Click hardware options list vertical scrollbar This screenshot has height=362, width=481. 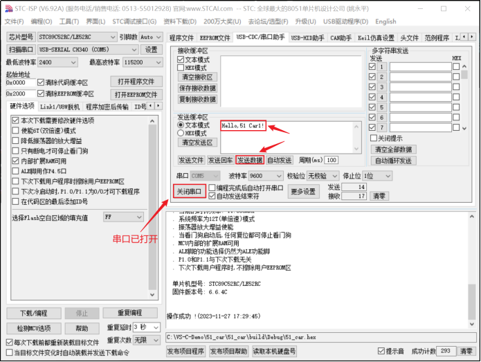152,208
